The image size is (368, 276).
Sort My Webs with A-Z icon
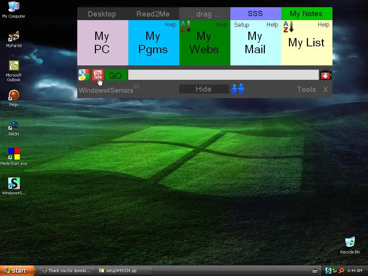pyautogui.click(x=185, y=27)
